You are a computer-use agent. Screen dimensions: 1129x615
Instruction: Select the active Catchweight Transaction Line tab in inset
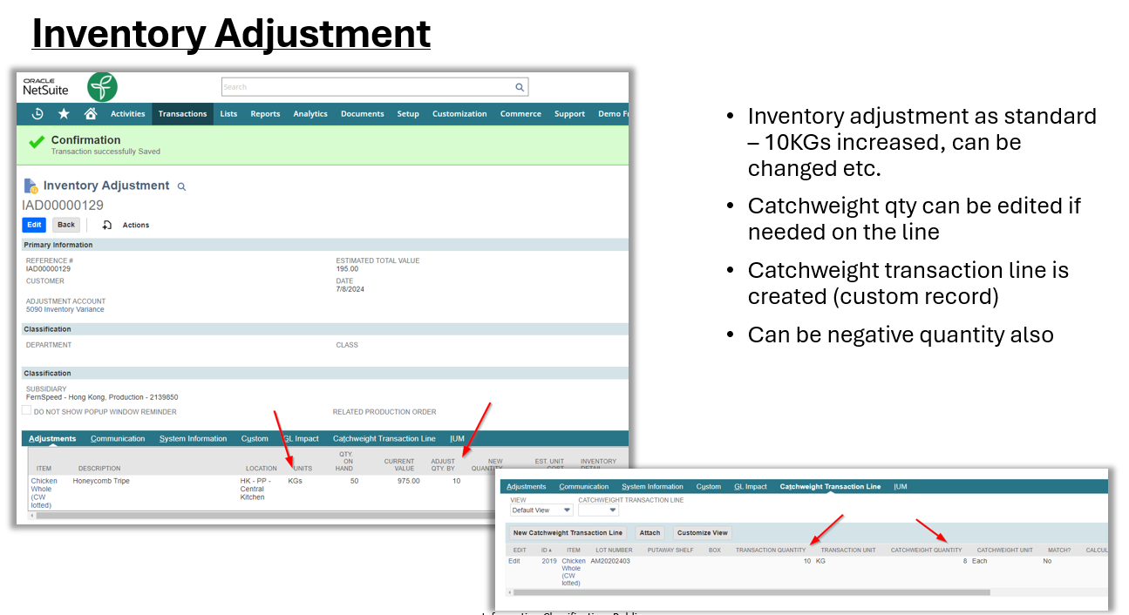click(830, 487)
